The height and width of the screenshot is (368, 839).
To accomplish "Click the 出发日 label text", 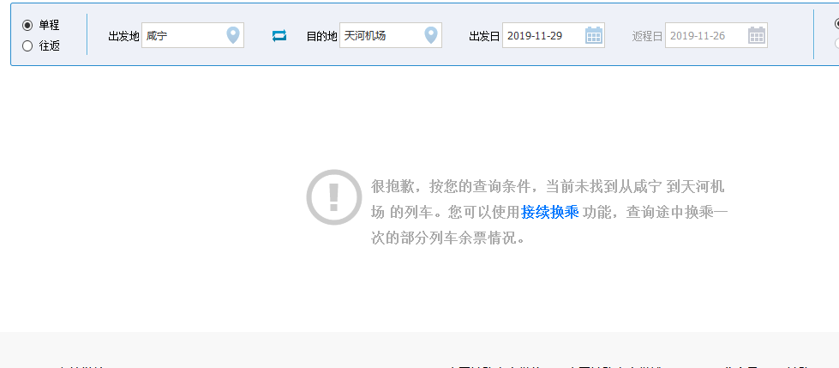I will click(x=484, y=36).
